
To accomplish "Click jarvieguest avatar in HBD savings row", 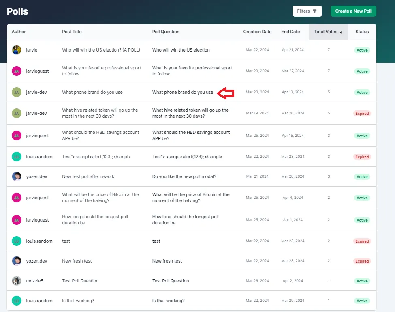I will click(17, 136).
